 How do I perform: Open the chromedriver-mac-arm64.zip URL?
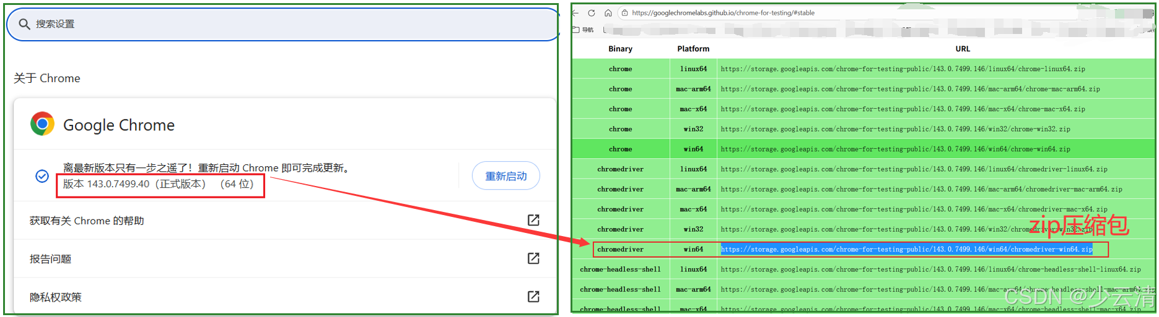pos(921,189)
